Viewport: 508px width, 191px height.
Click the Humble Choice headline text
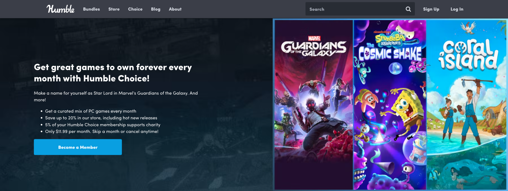pyautogui.click(x=113, y=73)
